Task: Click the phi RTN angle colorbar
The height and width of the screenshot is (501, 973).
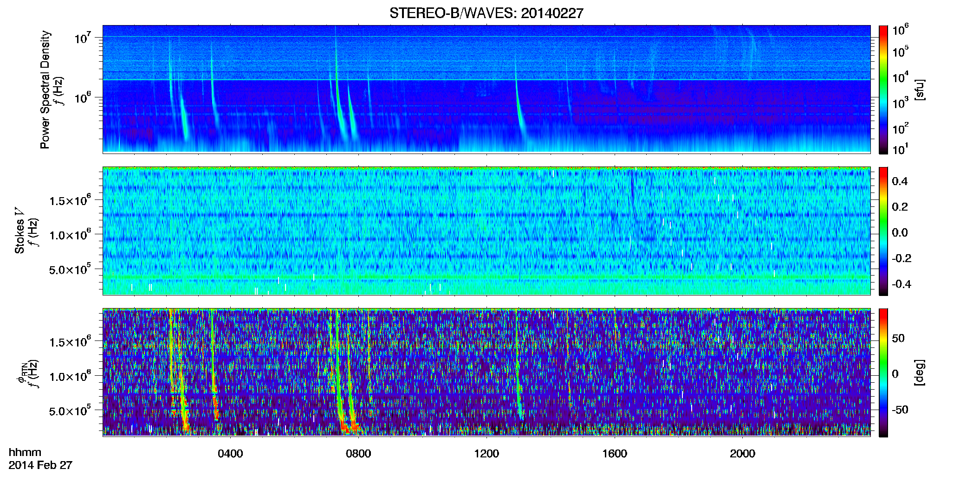Action: pyautogui.click(x=883, y=373)
